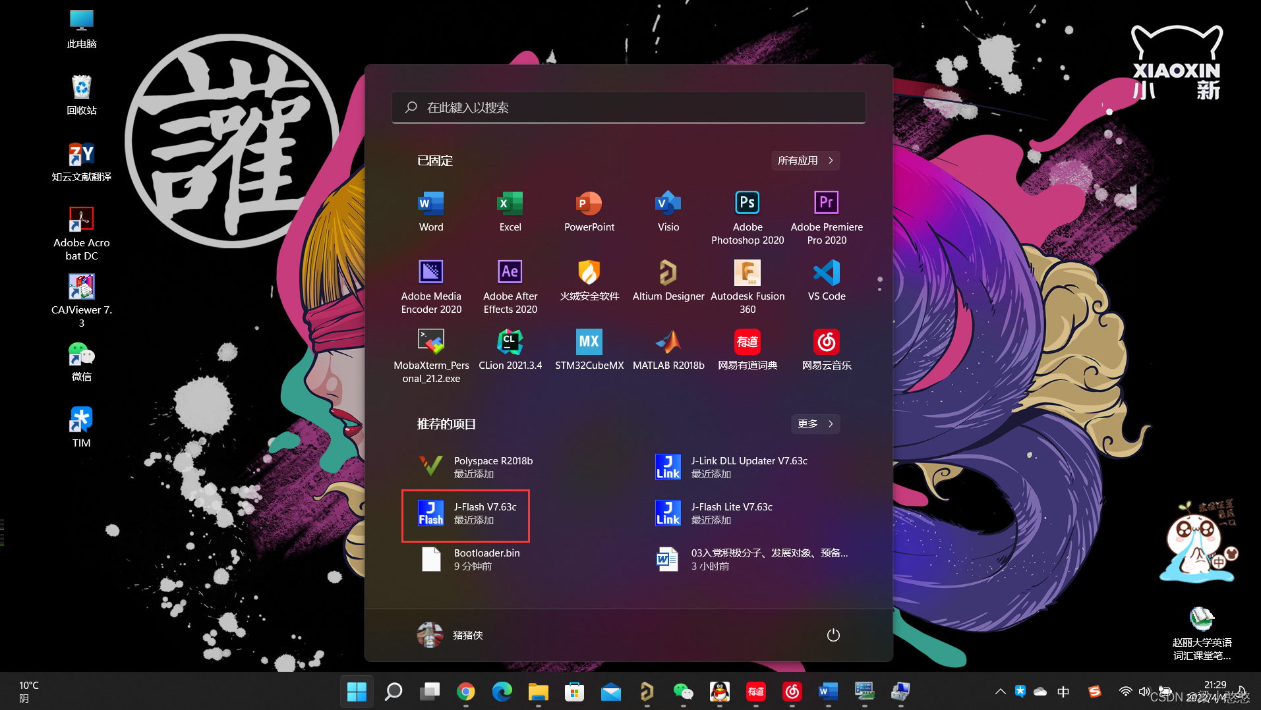Launch CLion 2021.3.4

pyautogui.click(x=510, y=350)
